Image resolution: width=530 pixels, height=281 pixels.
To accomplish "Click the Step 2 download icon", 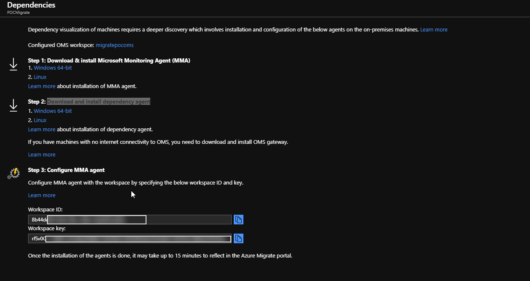I will click(13, 105).
